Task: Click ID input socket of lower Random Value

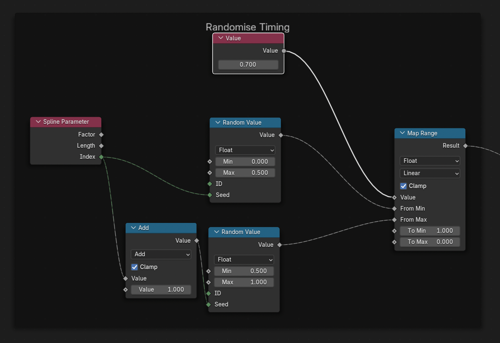Action: tap(208, 293)
